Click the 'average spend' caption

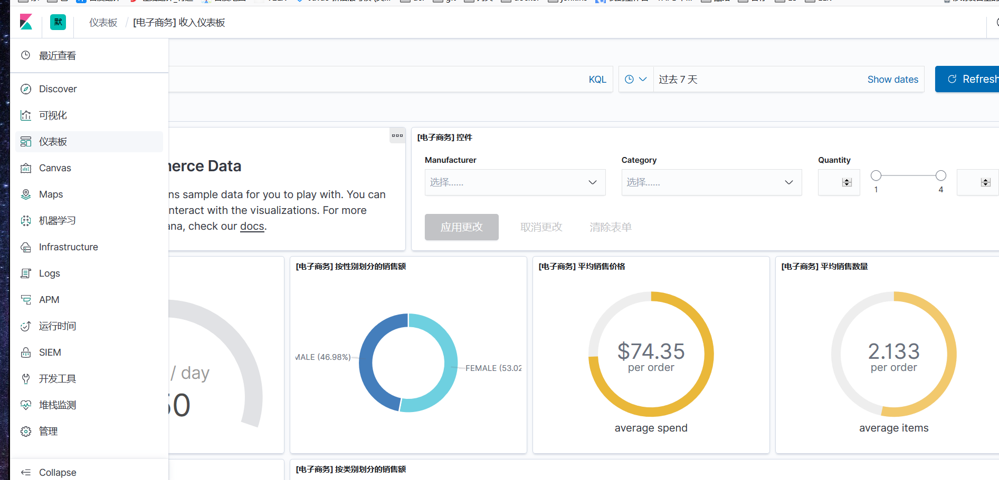pyautogui.click(x=651, y=428)
